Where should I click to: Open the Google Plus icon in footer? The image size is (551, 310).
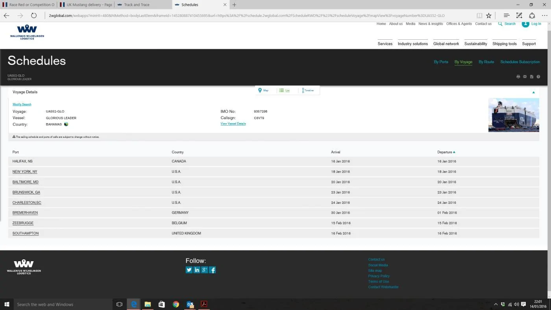click(x=205, y=270)
